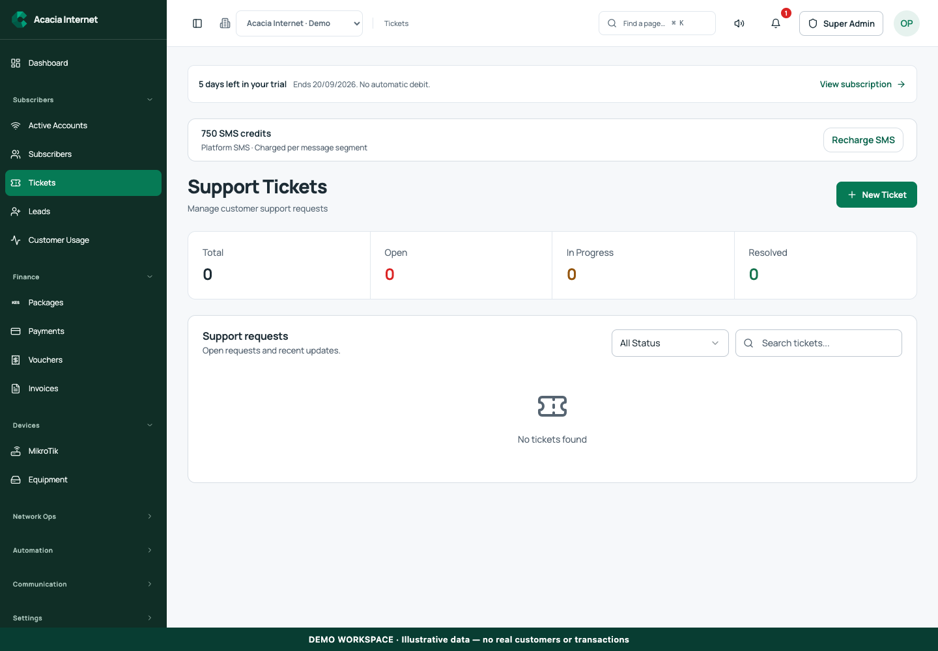Image resolution: width=938 pixels, height=651 pixels.
Task: Open Dashboard from the sidebar
Action: (x=83, y=63)
